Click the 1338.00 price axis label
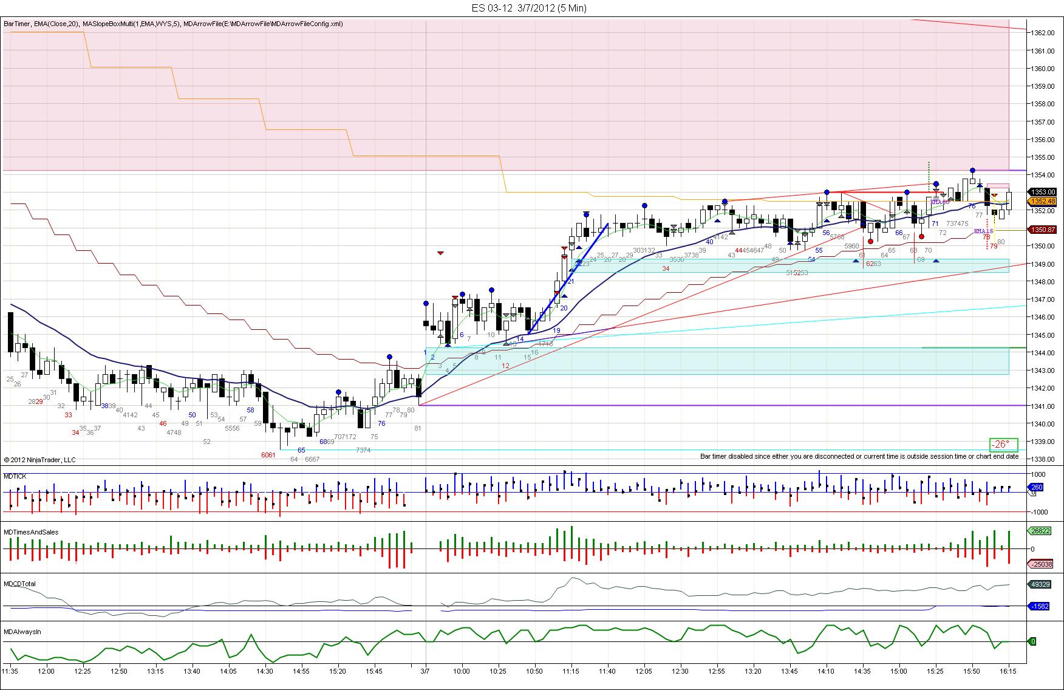1064x690 pixels. tap(1043, 459)
